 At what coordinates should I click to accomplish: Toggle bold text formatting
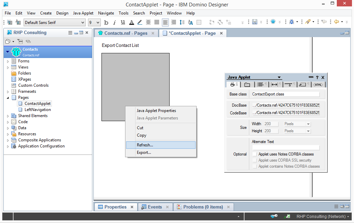click(x=106, y=23)
